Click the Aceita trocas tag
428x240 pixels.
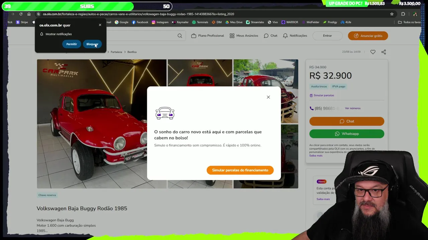[x=319, y=86]
